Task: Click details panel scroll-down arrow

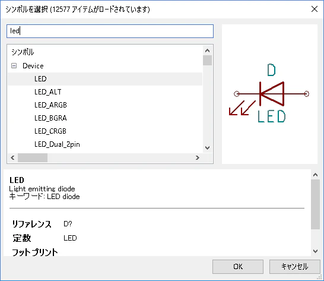Action: (x=315, y=251)
